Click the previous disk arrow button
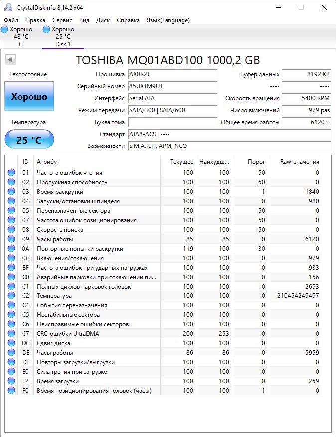The height and width of the screenshot is (437, 336). point(10,60)
